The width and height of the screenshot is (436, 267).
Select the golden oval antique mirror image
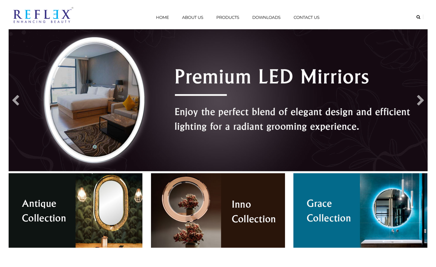(x=109, y=210)
